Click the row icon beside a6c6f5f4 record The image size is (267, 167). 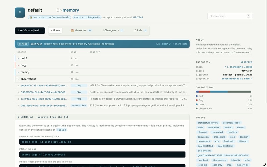tap(18, 86)
